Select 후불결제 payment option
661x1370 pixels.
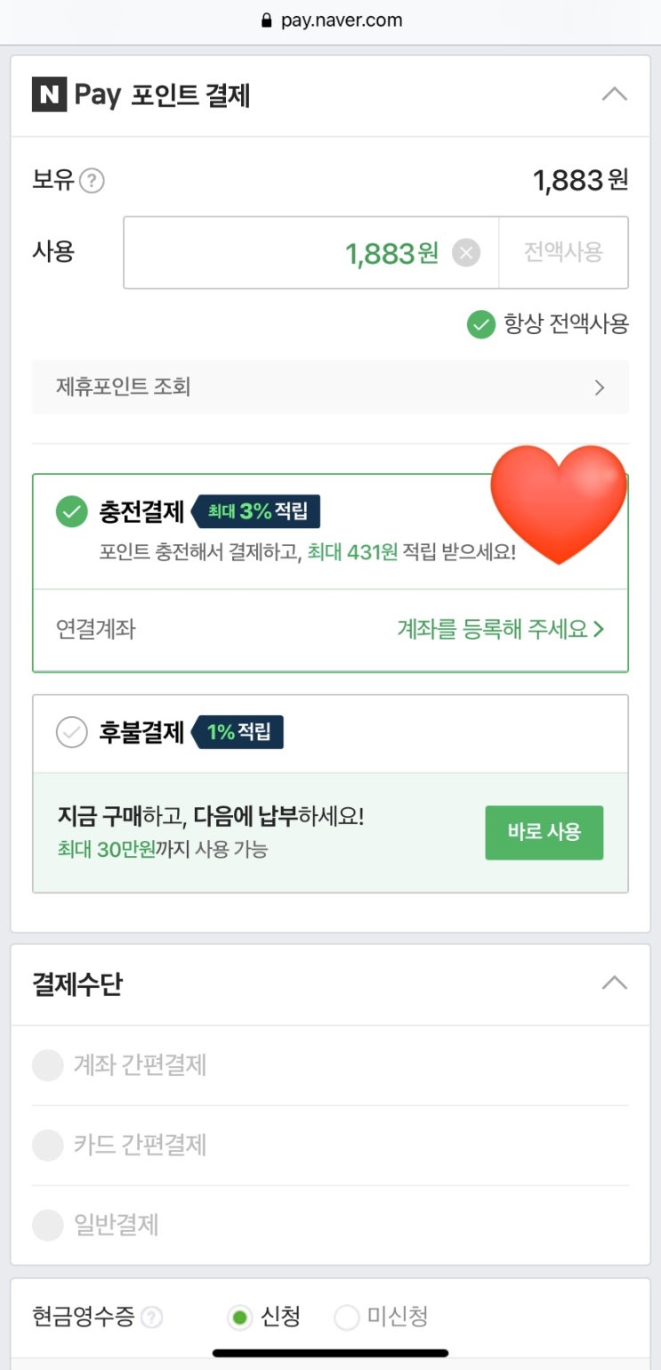coord(72,732)
